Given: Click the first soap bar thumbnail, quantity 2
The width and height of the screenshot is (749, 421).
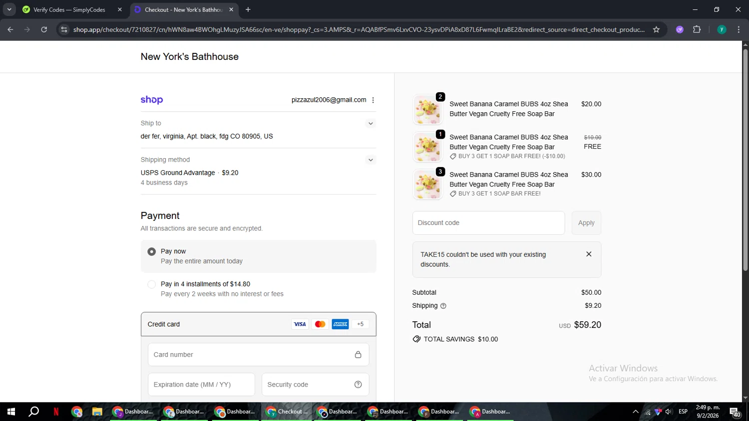Looking at the screenshot, I should tap(427, 109).
